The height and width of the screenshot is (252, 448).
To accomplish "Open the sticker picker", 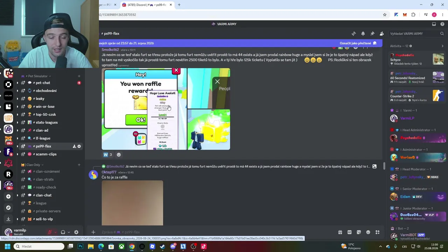I will 359,232.
